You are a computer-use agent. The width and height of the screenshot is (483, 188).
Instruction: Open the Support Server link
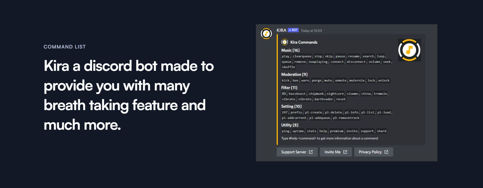[297, 152]
